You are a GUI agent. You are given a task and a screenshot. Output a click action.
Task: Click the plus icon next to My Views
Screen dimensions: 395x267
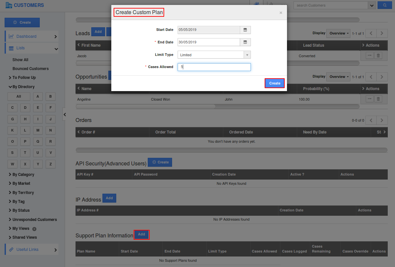[x=34, y=229]
